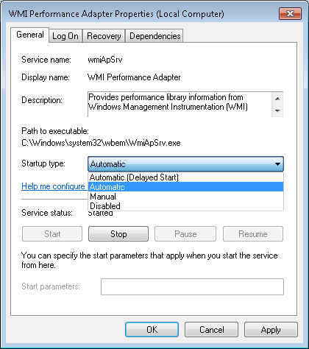This screenshot has width=309, height=349.
Task: Click inside the Start parameters field
Action: click(x=192, y=286)
